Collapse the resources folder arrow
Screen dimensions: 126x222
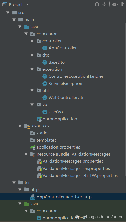[20, 126]
